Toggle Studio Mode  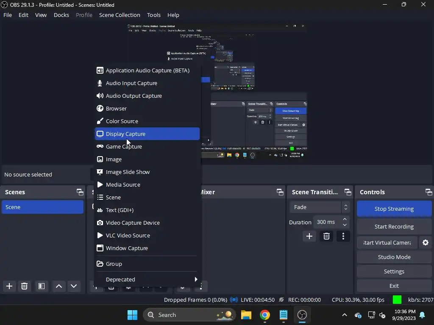394,257
